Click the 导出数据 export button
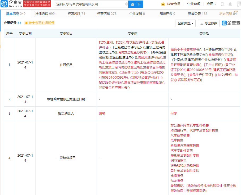The image size is (241, 195). click(209, 23)
